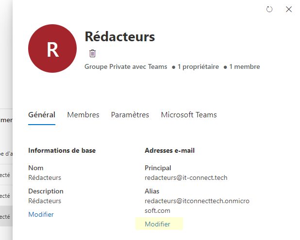This screenshot has width=300, height=240.
Task: Switch to the Général tab
Action: pos(42,115)
